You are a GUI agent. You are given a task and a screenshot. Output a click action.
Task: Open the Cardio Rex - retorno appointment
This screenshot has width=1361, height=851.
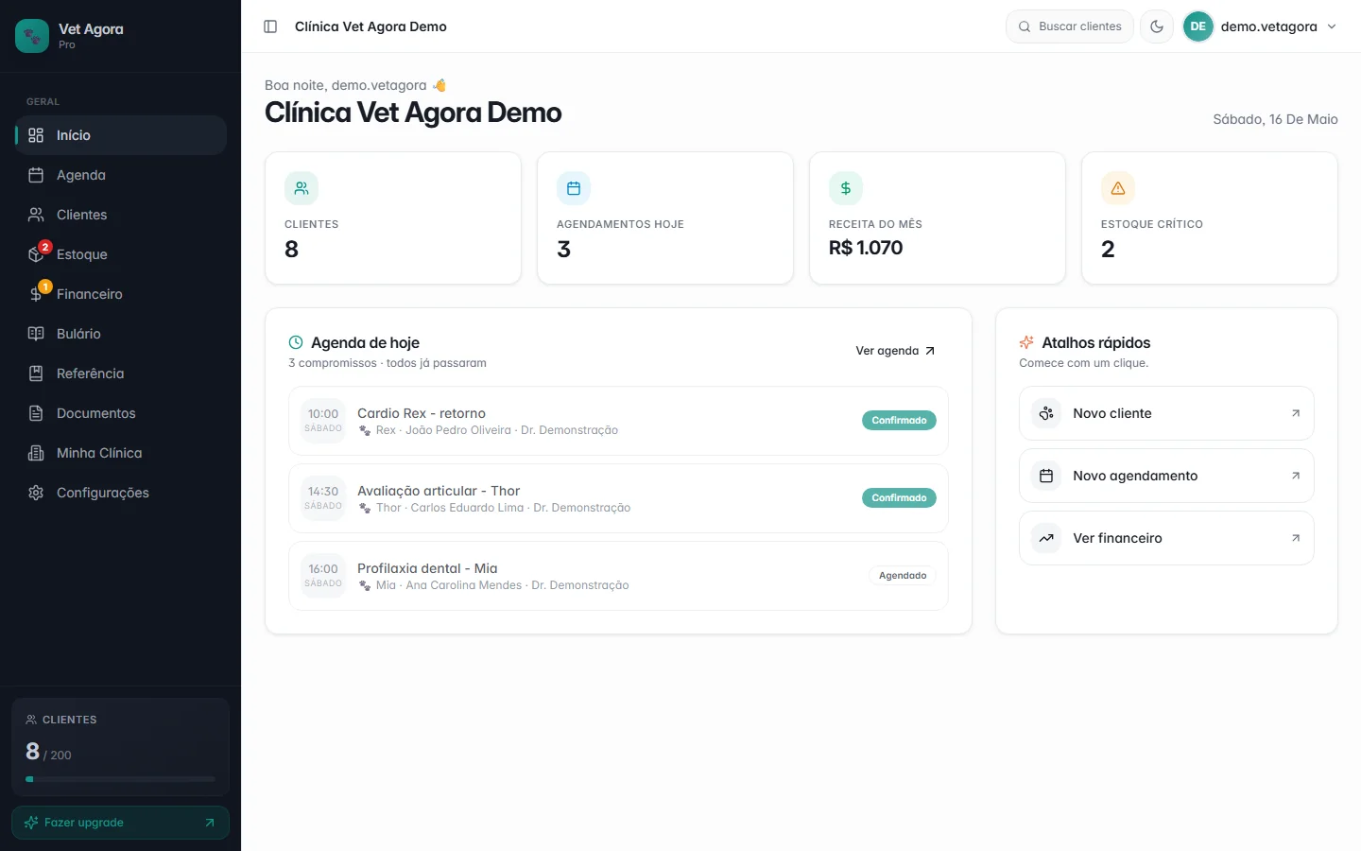(x=618, y=421)
